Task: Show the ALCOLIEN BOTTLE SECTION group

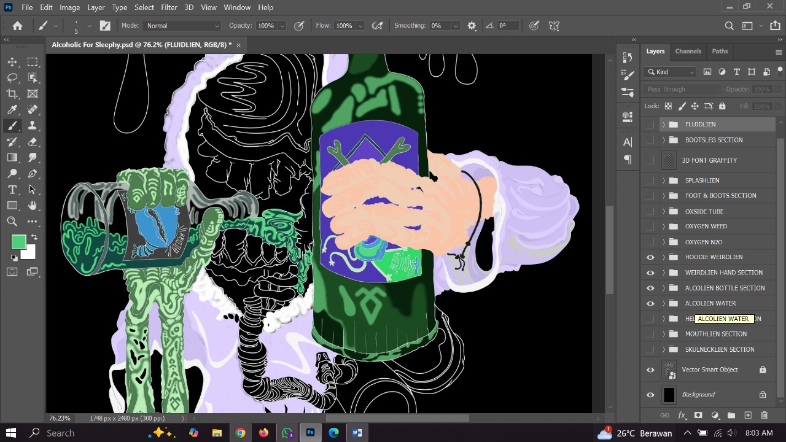Action: click(650, 287)
